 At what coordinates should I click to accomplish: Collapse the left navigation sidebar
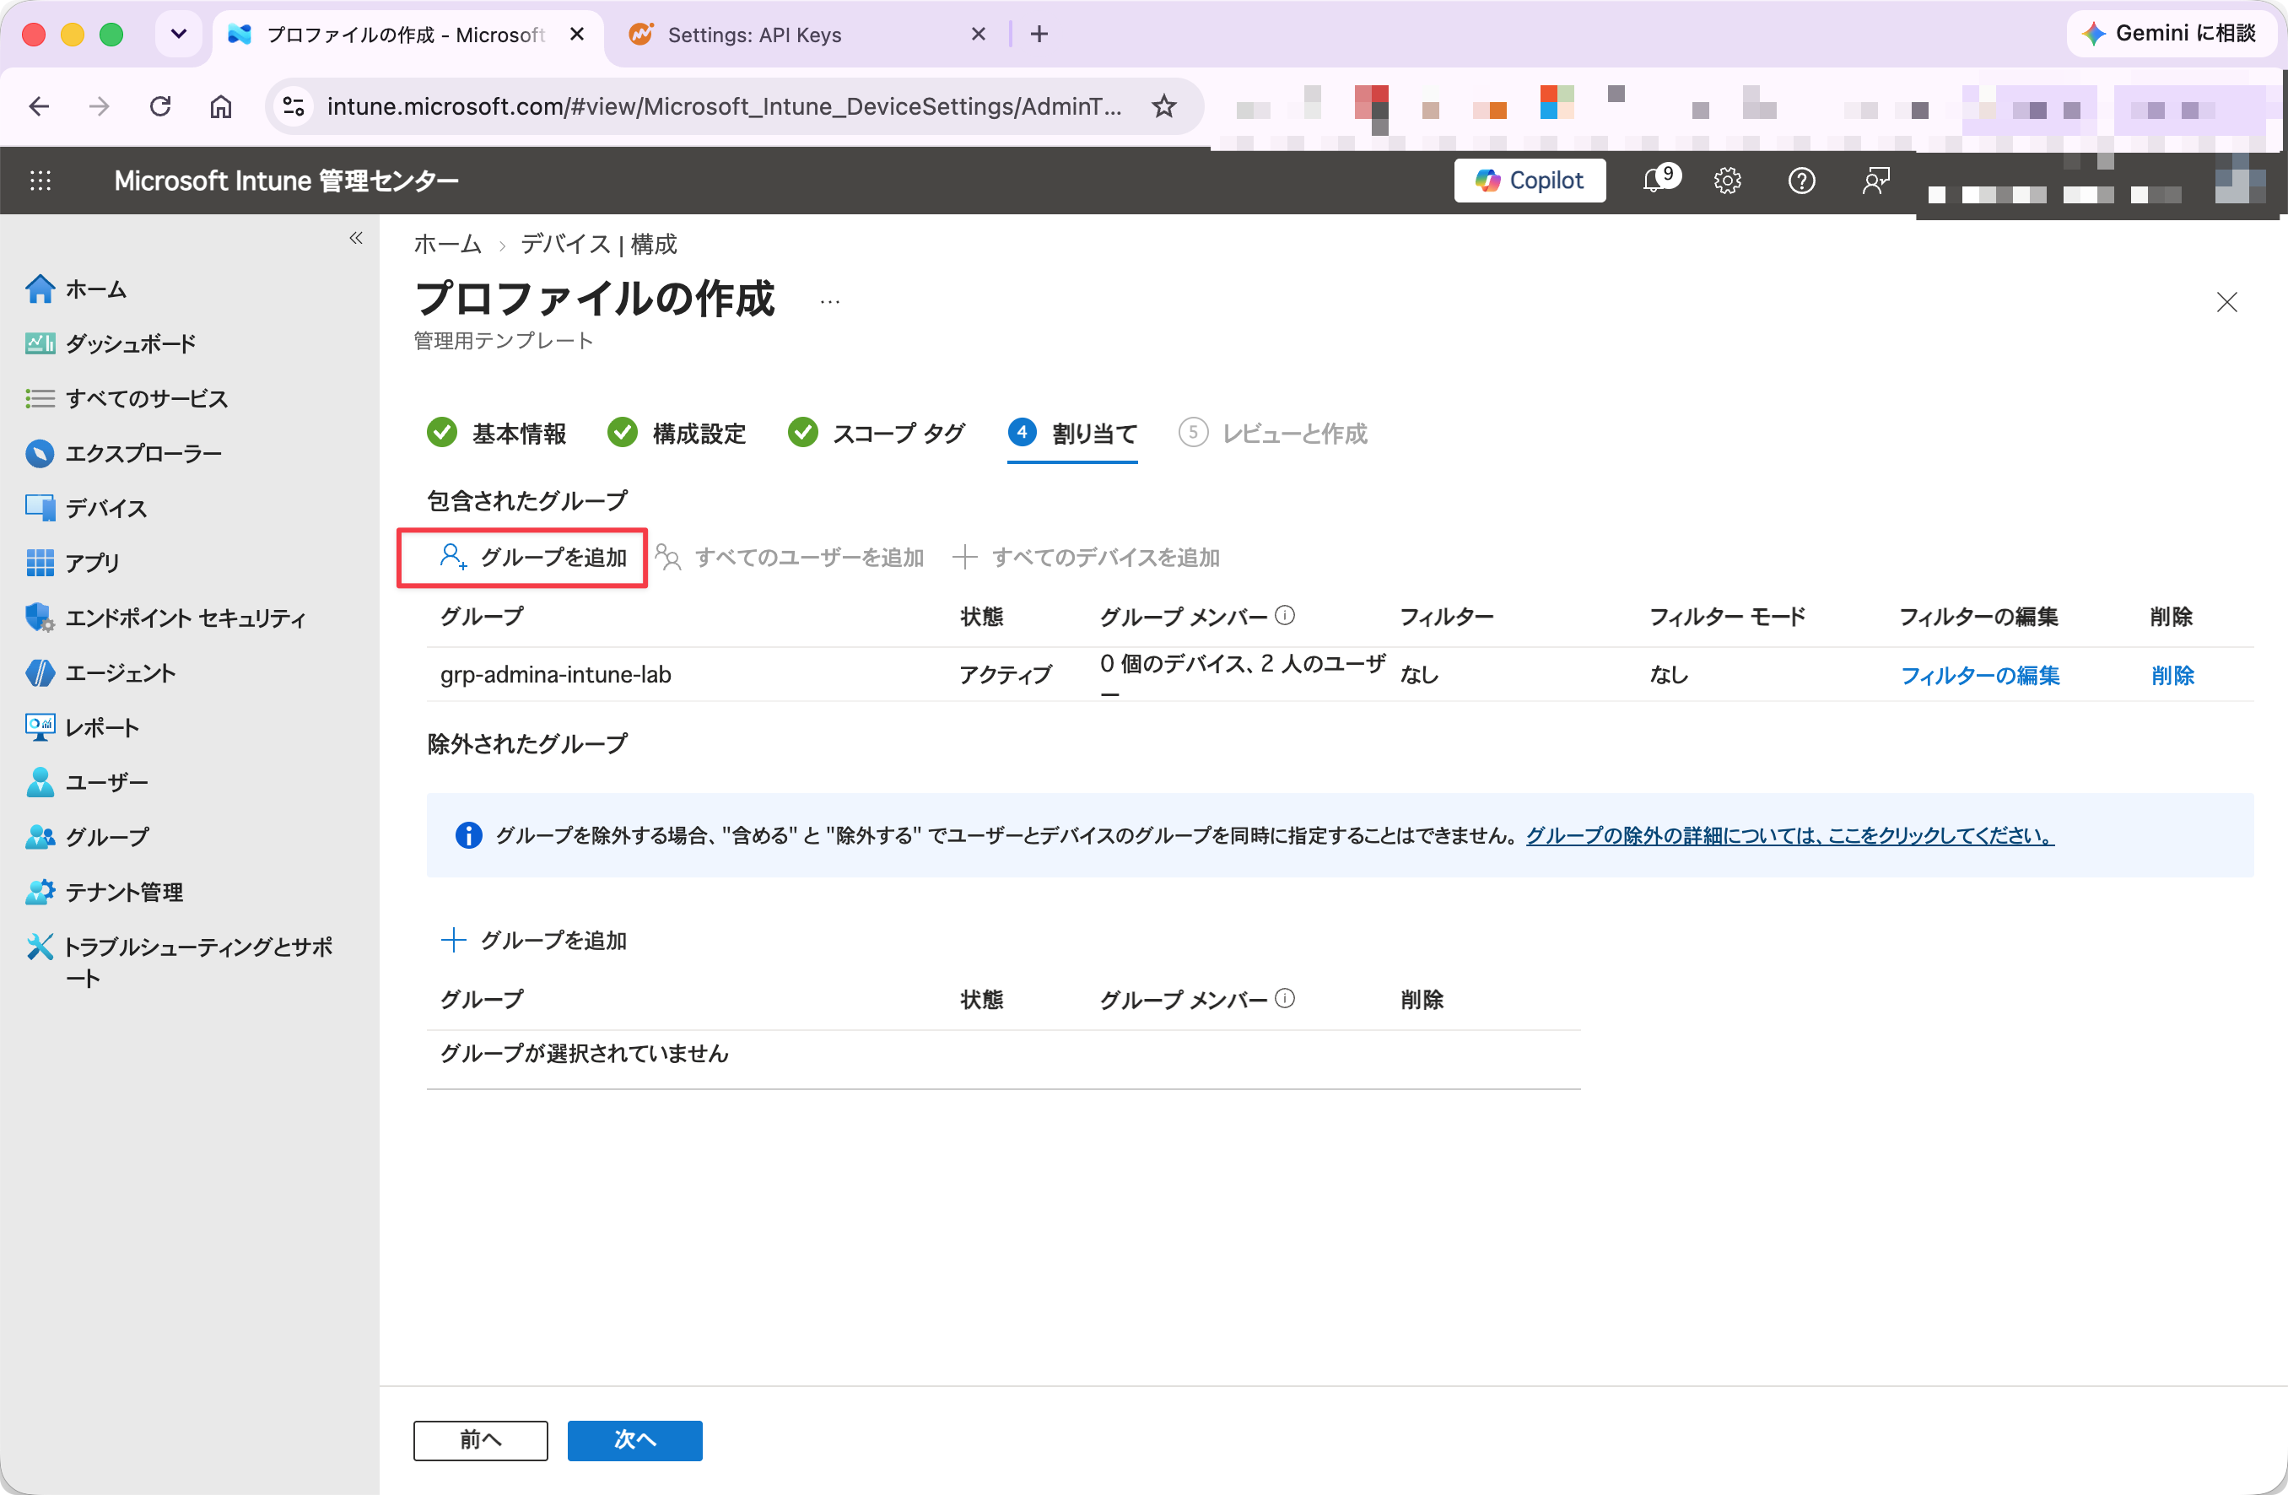point(356,237)
